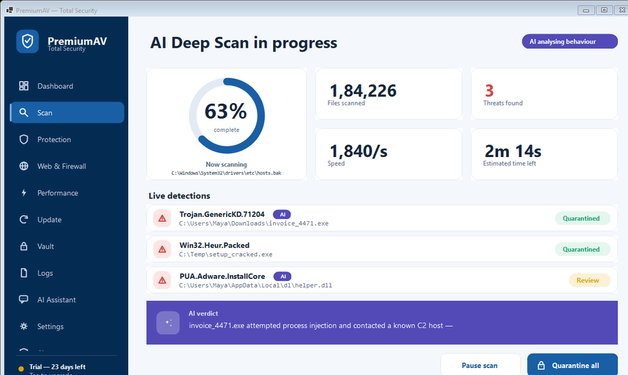628x375 pixels.
Task: Click the Update refresh icon
Action: coord(24,220)
